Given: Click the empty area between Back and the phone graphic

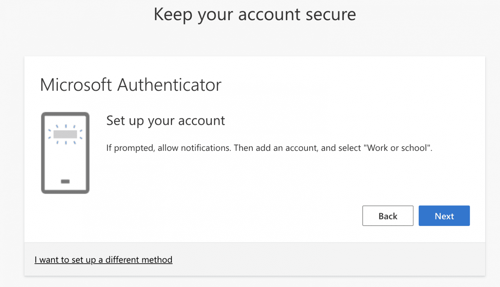Looking at the screenshot, I should coord(228,216).
